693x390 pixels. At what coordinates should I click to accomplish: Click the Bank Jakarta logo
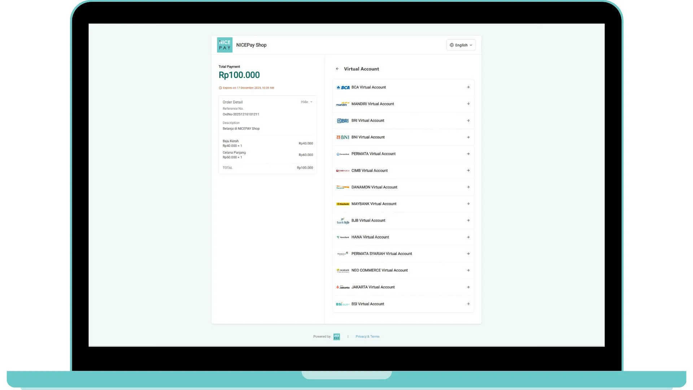(343, 287)
